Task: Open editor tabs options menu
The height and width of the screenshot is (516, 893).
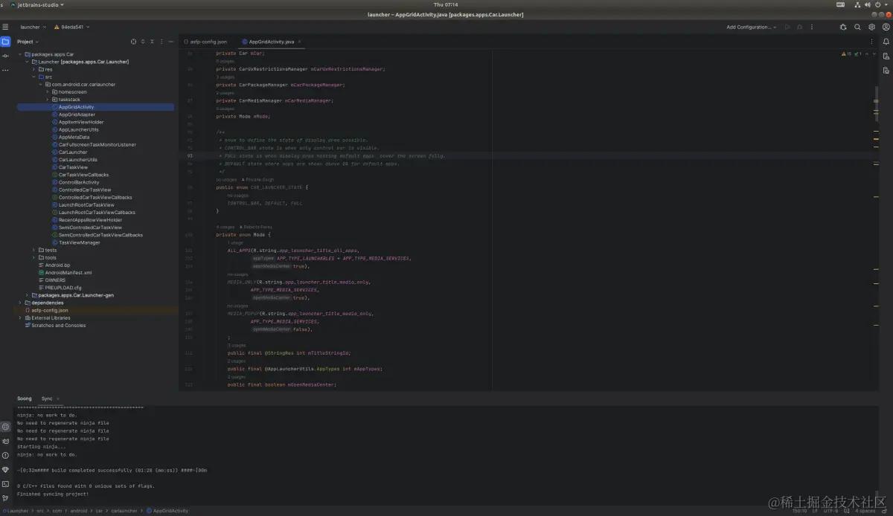Action: pos(871,42)
